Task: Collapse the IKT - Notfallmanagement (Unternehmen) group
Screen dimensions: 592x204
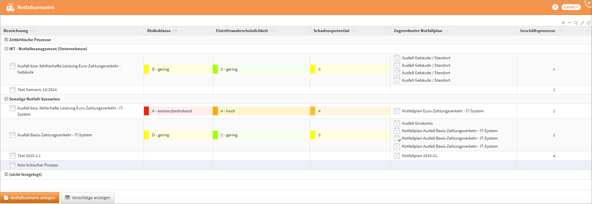Action: click(x=6, y=49)
